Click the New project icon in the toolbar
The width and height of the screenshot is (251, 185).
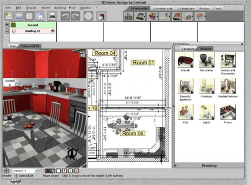[x=9, y=16]
